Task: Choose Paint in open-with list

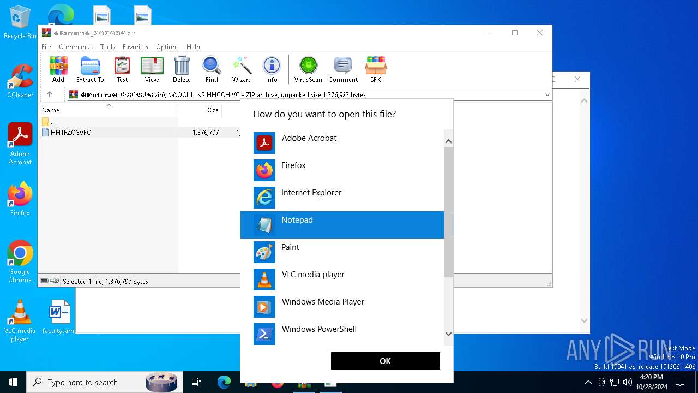Action: click(x=342, y=252)
